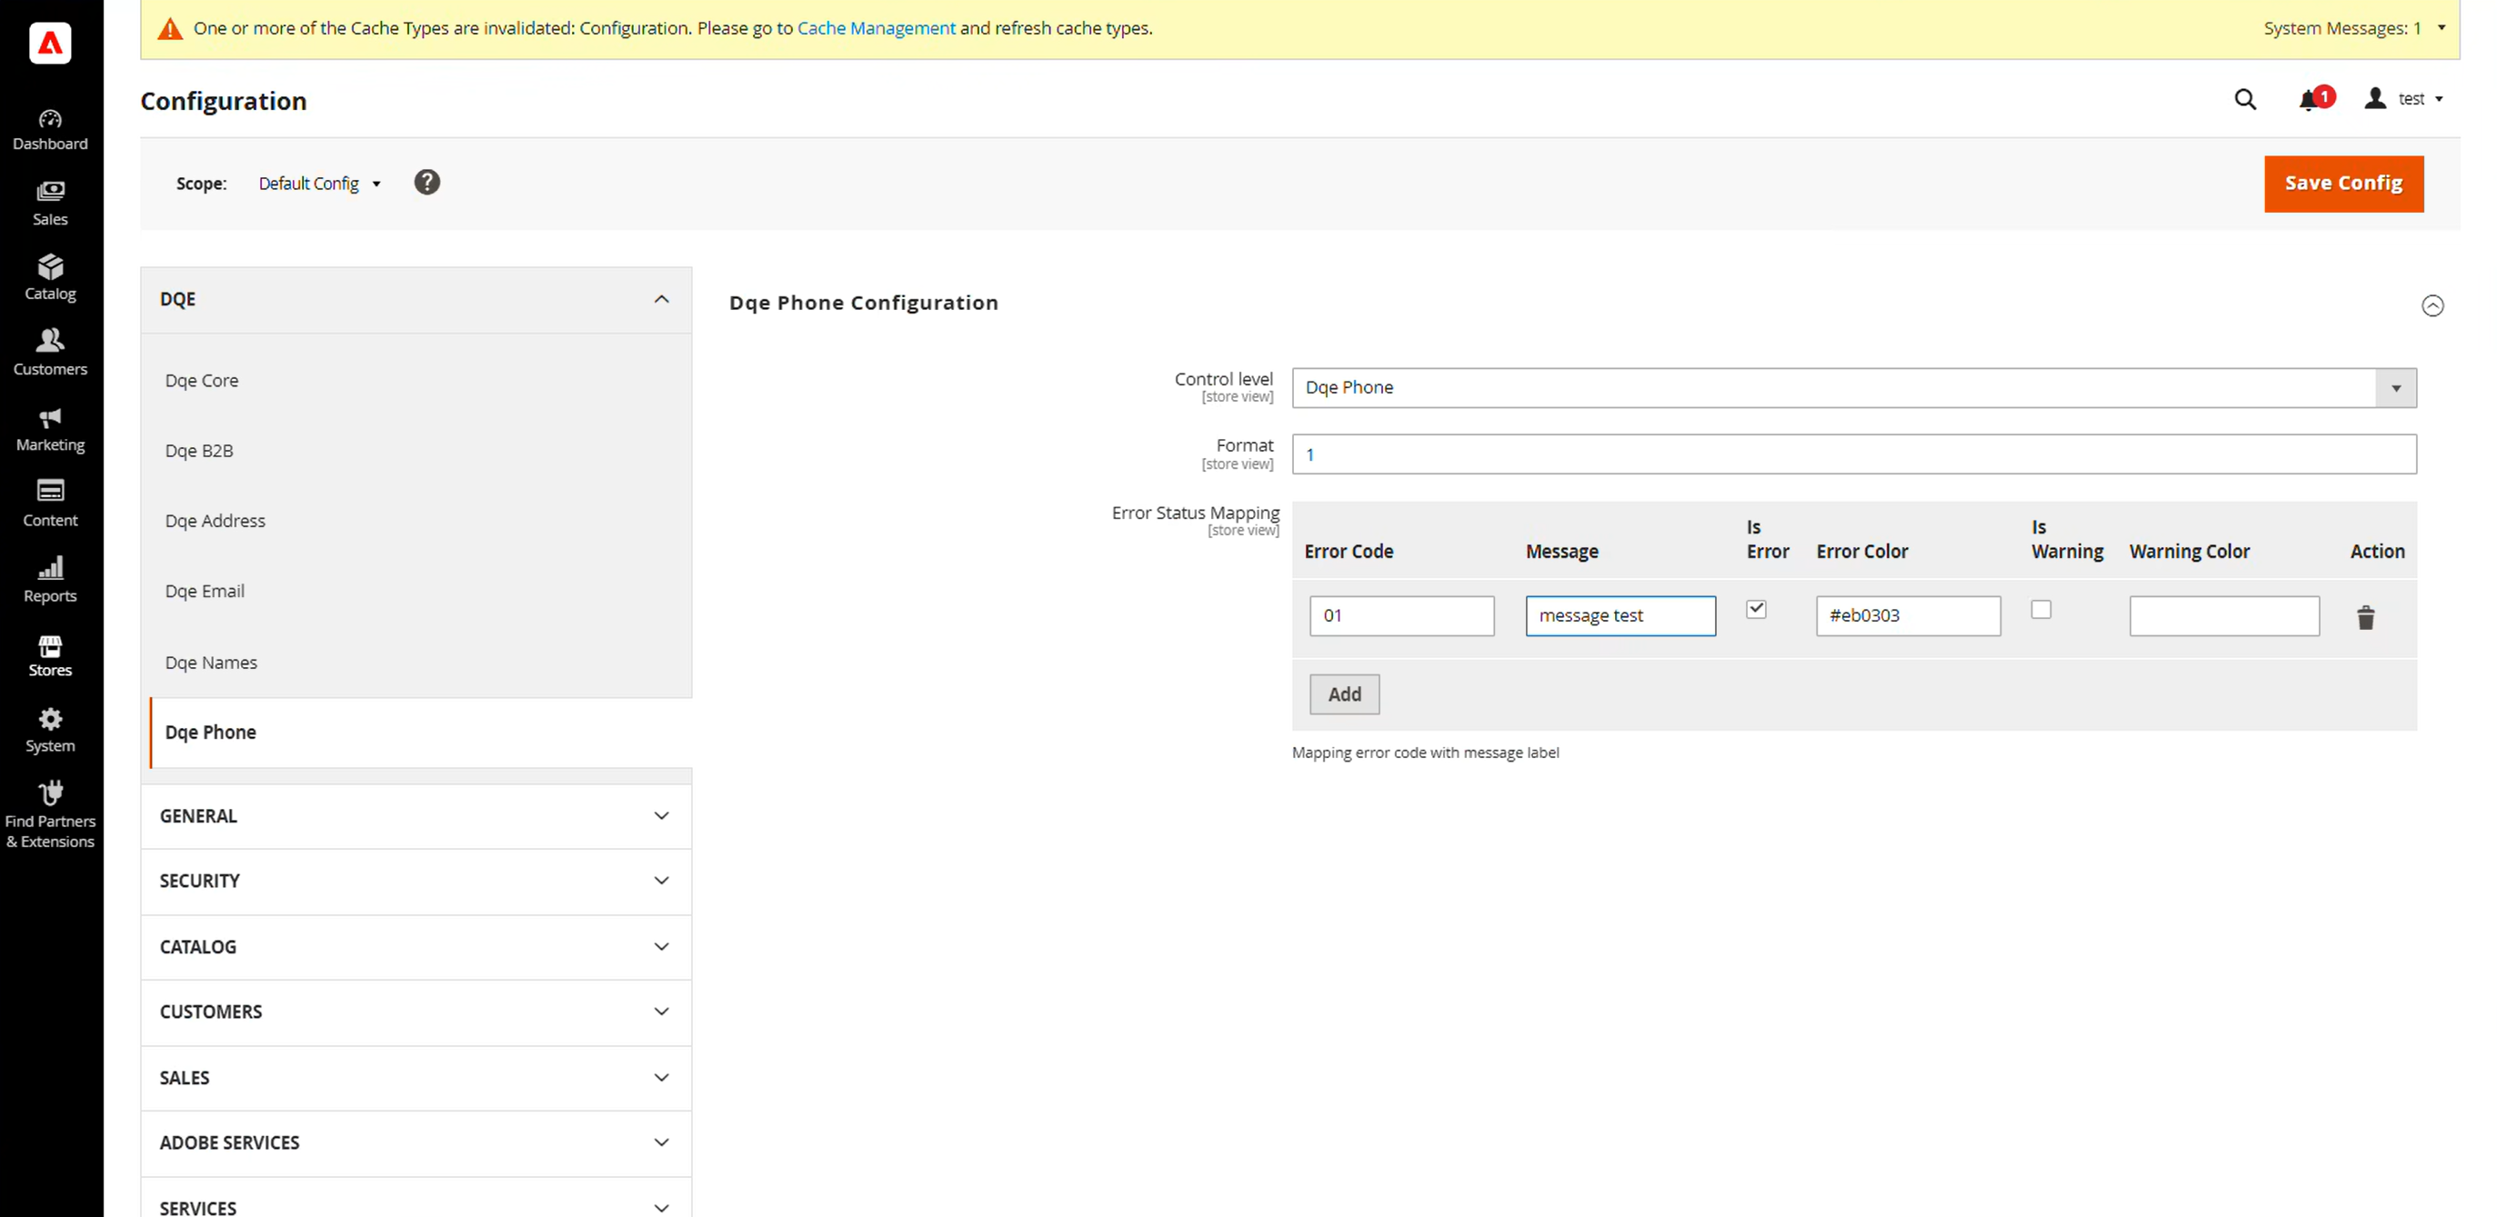Click the Marketing megaphone icon
Screen dimensions: 2497x1217
click(x=49, y=419)
